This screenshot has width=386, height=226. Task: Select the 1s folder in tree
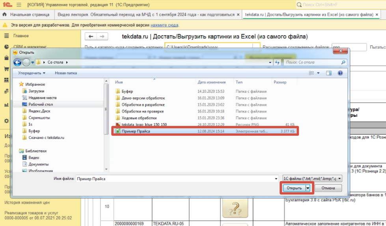30,124
